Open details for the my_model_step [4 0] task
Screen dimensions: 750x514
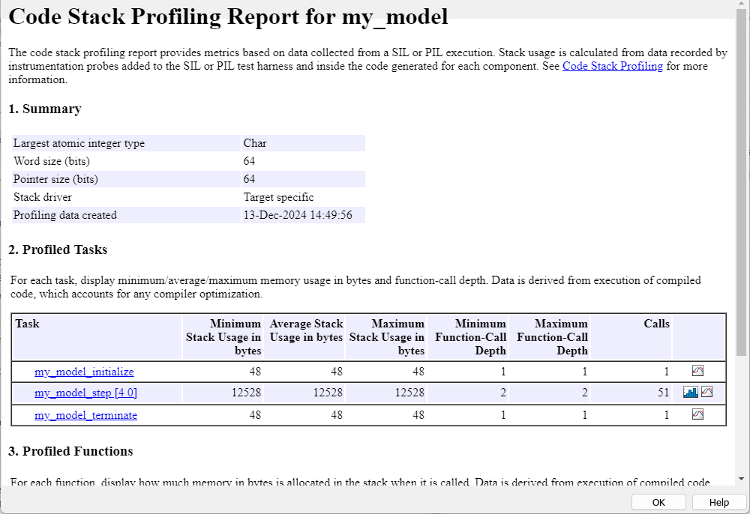coord(85,391)
